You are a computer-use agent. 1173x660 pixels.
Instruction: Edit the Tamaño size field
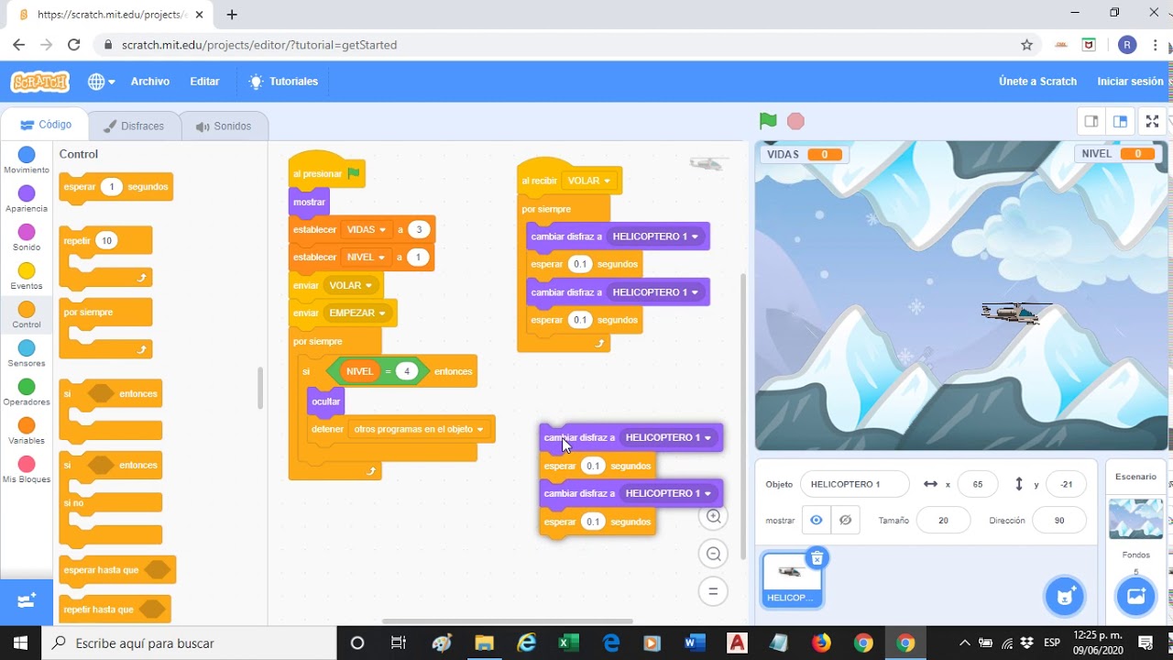(943, 520)
